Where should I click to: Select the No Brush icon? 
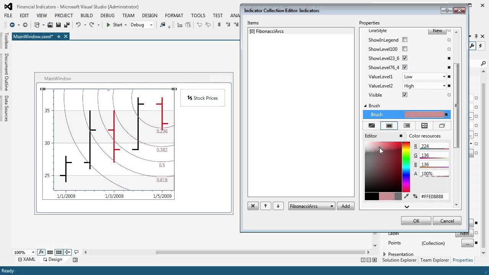coord(371,126)
